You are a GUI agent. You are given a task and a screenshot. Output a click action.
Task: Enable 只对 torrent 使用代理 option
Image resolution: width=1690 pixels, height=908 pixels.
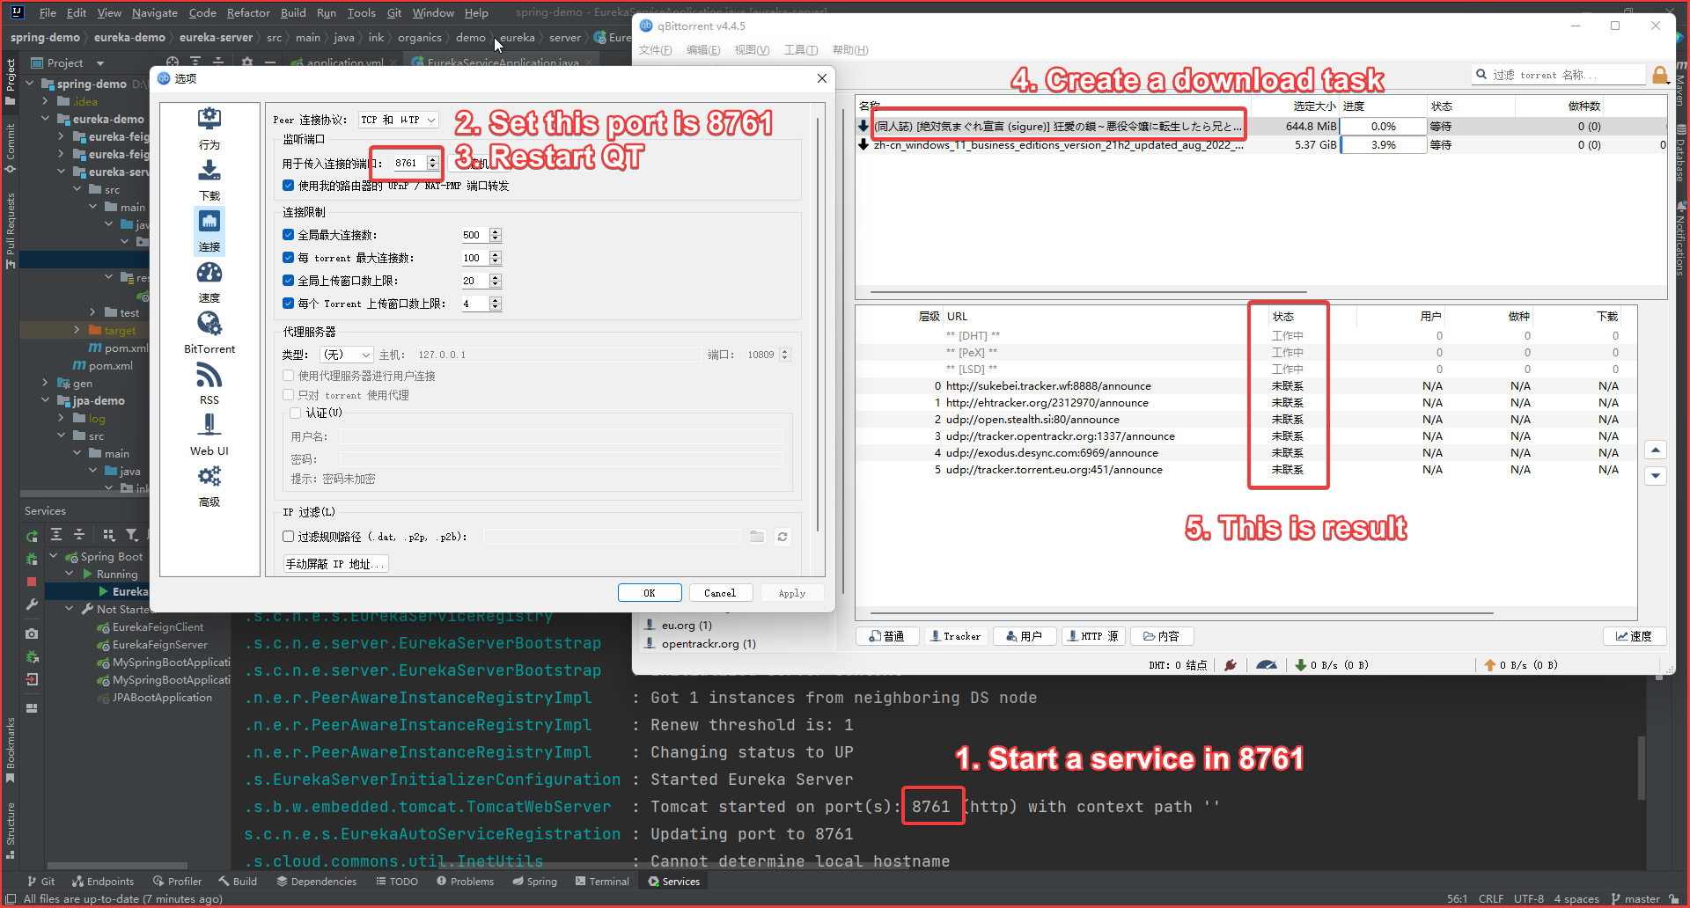pyautogui.click(x=288, y=394)
